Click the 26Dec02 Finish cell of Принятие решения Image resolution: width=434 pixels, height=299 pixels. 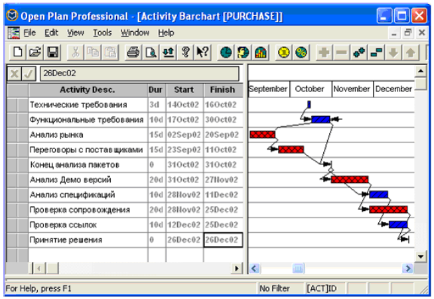pyautogui.click(x=223, y=239)
